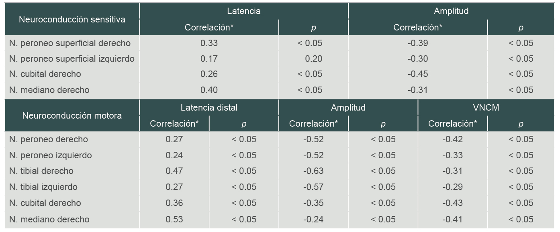Select the 0.33 latency correlation value

209,43
